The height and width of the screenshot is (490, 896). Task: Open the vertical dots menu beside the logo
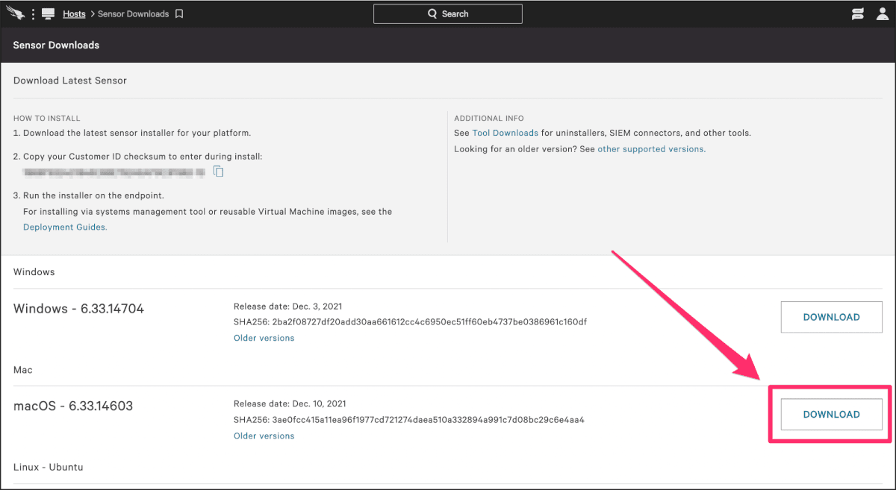(x=33, y=14)
